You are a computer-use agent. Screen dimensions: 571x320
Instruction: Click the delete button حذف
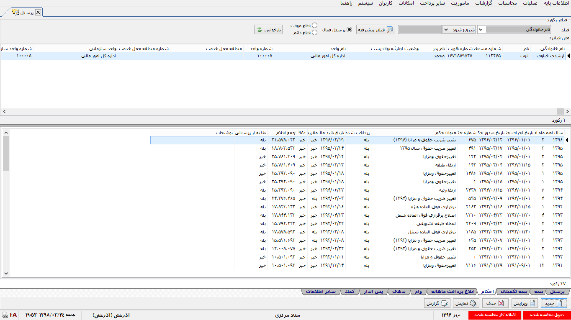495,303
